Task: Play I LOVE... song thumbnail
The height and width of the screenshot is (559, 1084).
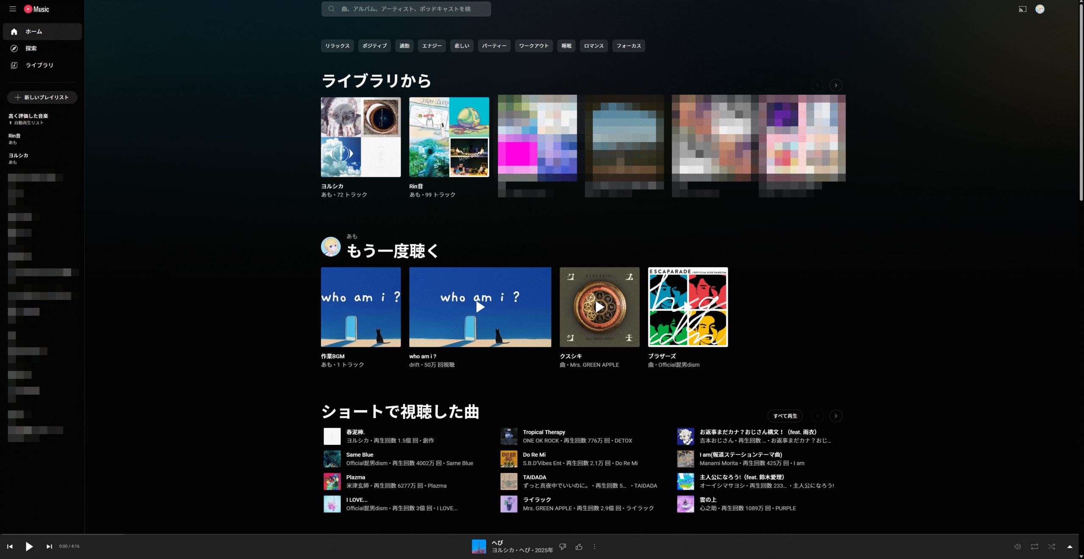Action: point(332,504)
